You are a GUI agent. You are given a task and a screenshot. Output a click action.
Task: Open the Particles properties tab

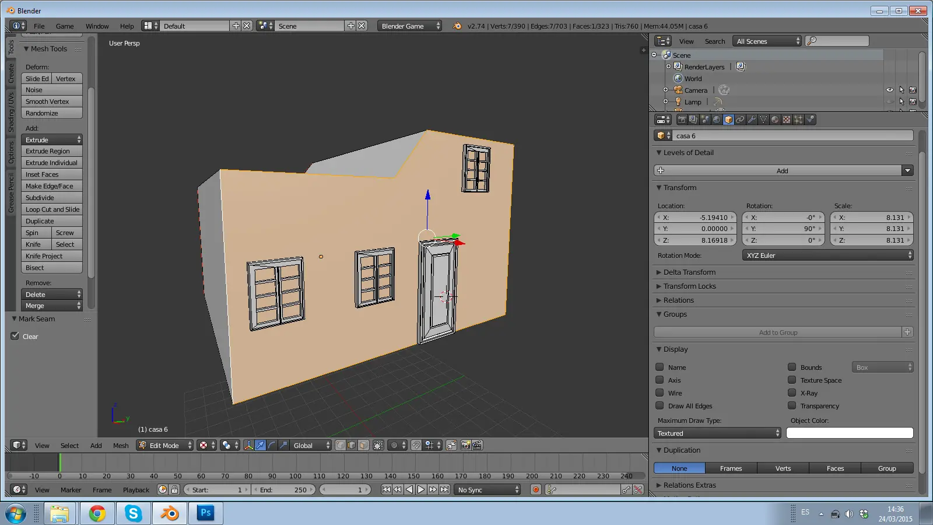pyautogui.click(x=798, y=120)
